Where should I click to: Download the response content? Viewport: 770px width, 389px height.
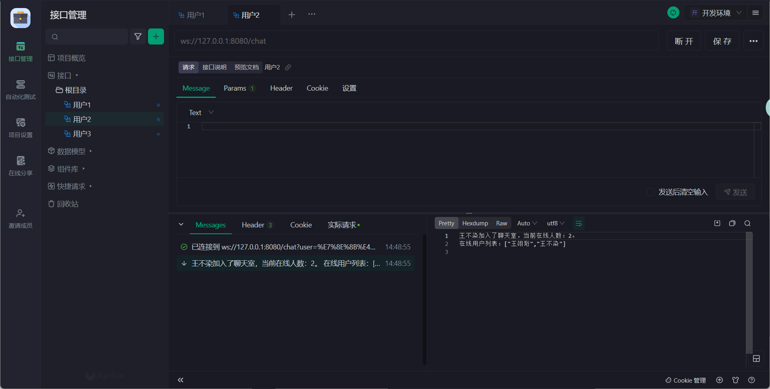click(x=717, y=223)
